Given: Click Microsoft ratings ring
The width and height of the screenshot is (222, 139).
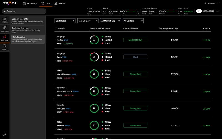Looking at the screenshot, I should (94, 108).
